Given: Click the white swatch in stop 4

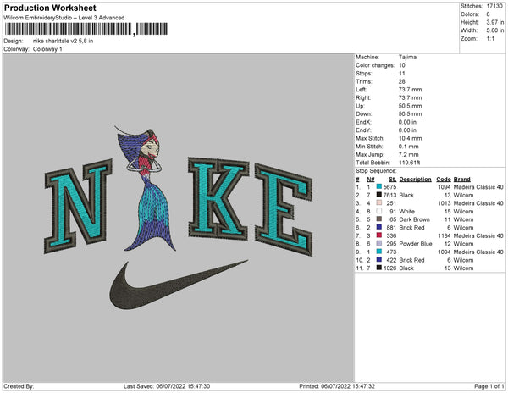Looking at the screenshot, I should tap(378, 211).
